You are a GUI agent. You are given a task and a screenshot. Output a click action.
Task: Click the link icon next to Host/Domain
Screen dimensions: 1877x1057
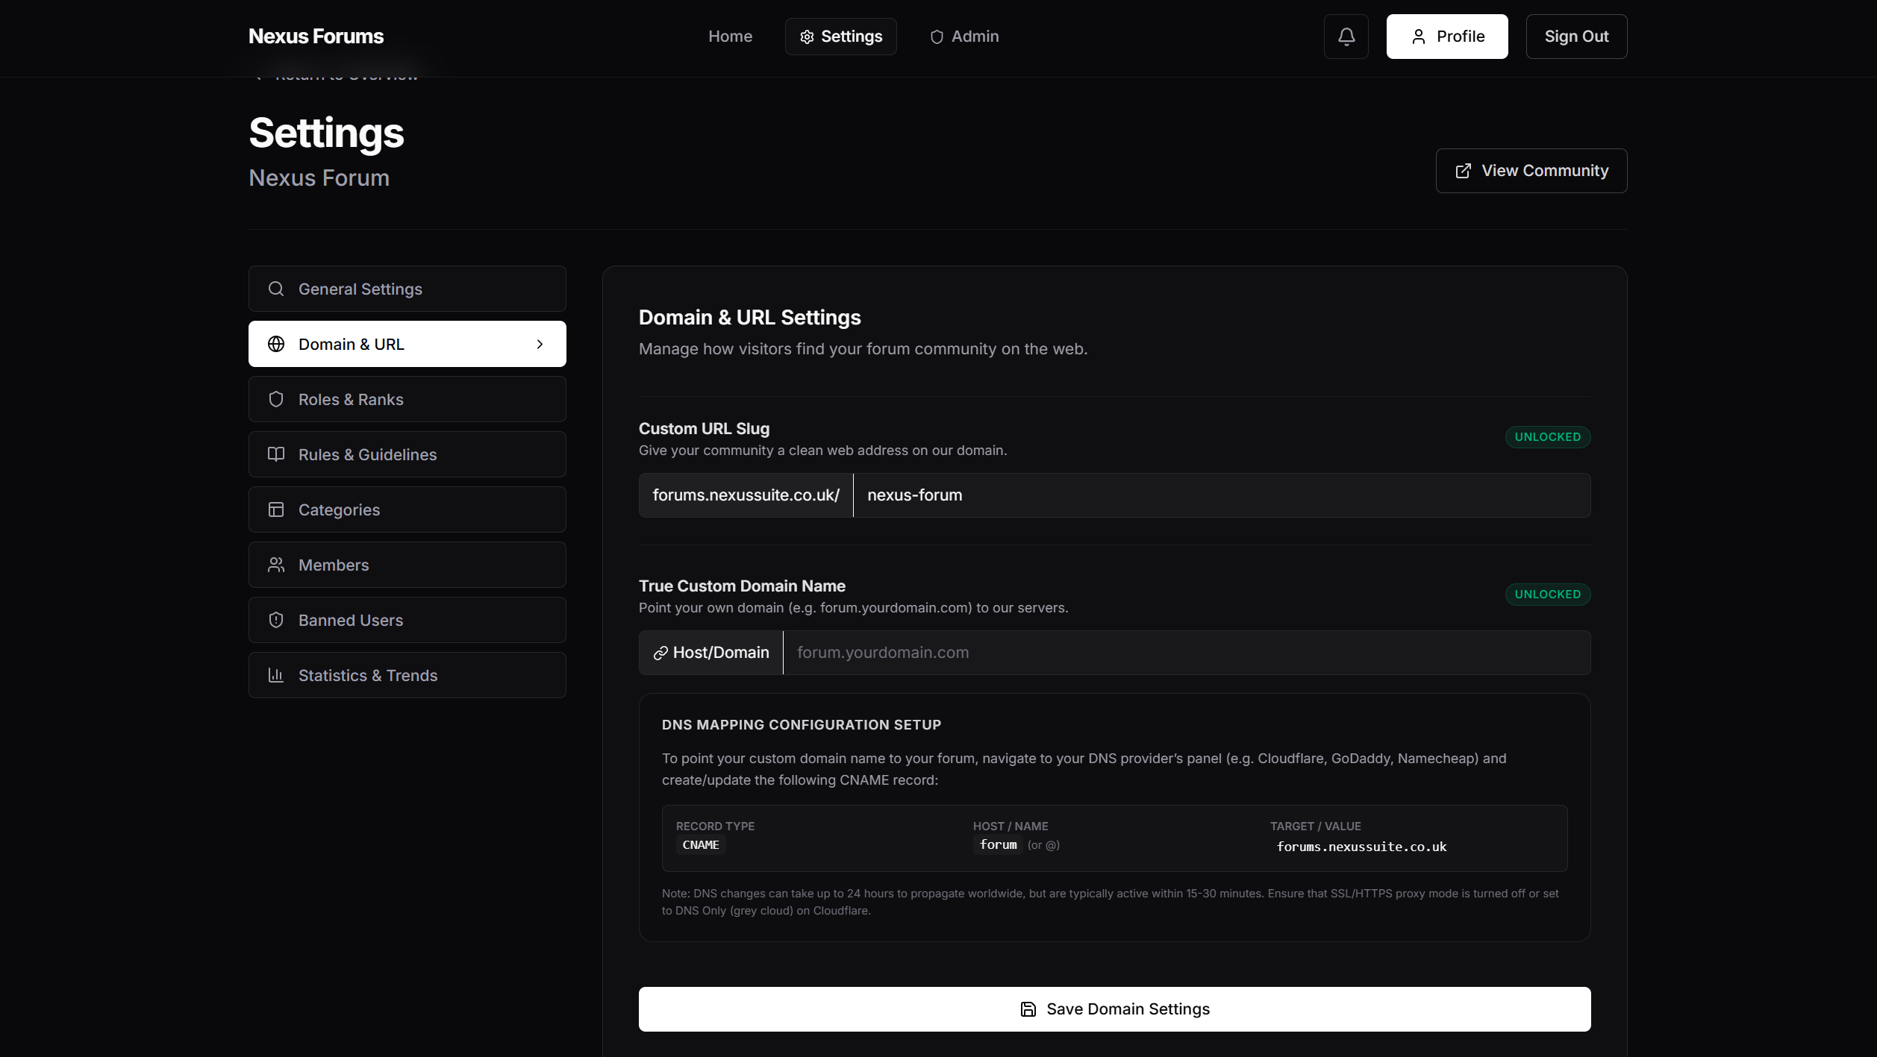point(660,653)
